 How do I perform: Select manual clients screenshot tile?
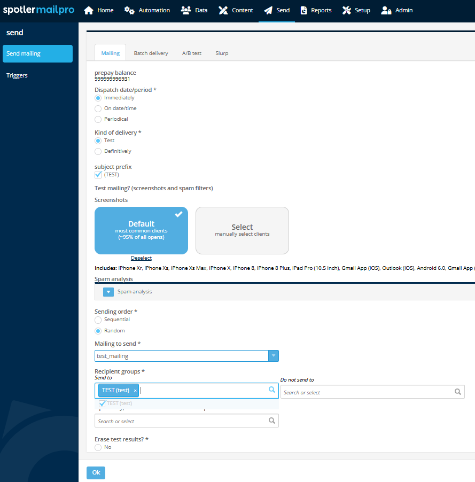pyautogui.click(x=242, y=230)
